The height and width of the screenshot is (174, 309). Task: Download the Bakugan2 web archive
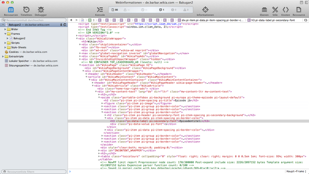61,25
